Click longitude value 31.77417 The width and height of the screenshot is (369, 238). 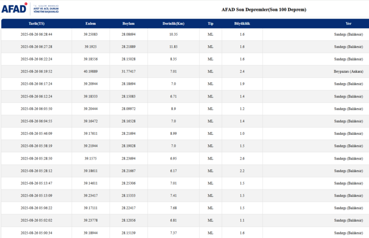click(x=129, y=72)
